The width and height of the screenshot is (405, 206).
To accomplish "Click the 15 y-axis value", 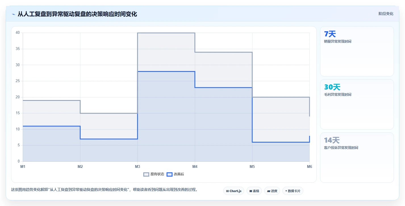I will click(x=18, y=113).
